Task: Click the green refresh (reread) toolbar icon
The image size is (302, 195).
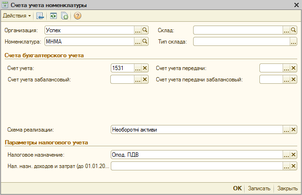Action: tap(53, 16)
